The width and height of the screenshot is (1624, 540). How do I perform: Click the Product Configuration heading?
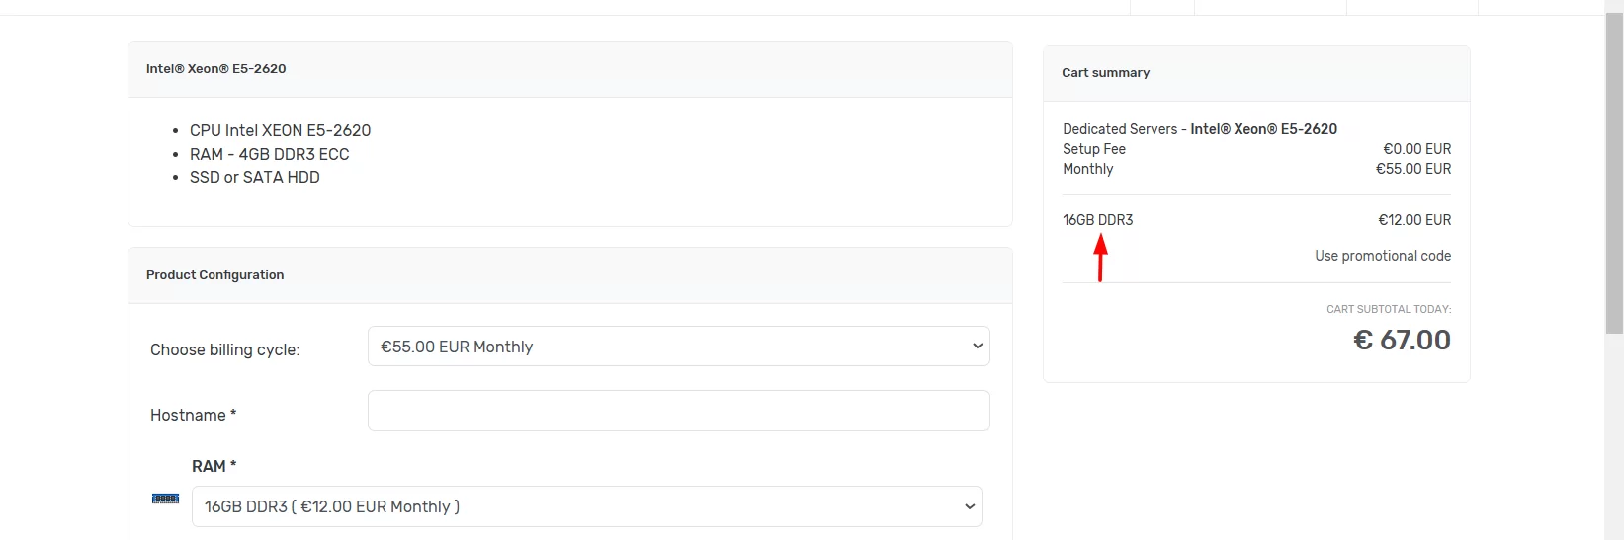(x=214, y=275)
